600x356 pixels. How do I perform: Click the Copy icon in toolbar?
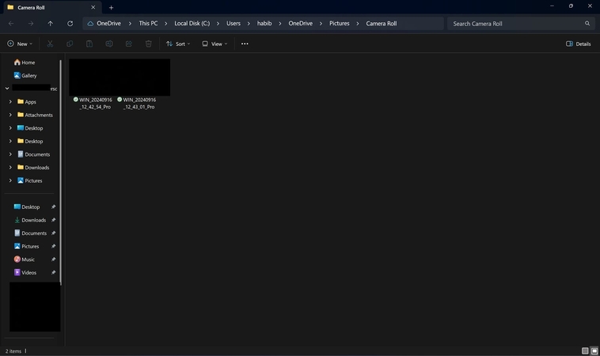pos(70,44)
